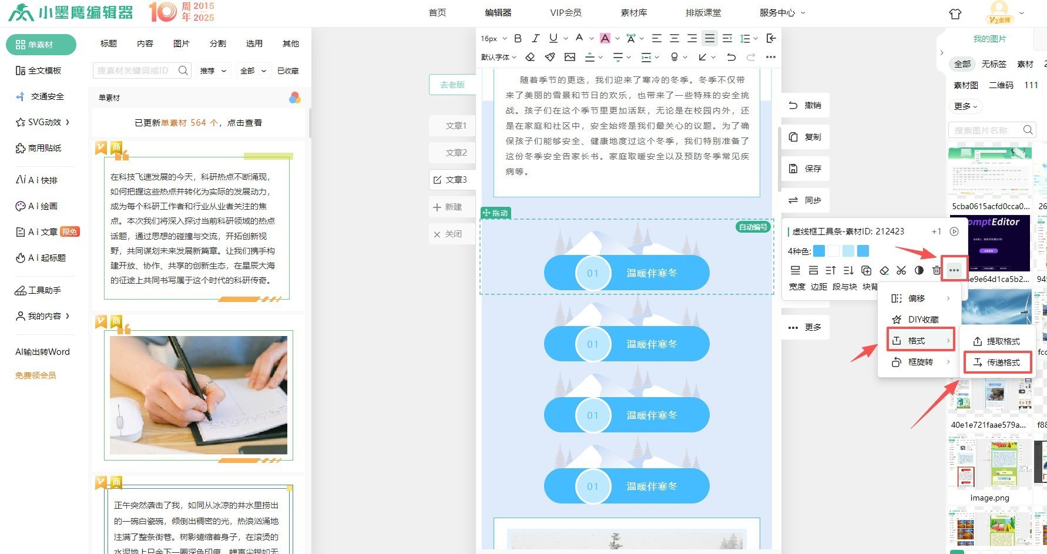
Task: Open the three-dots more tools icon in the editor toolbar
Action: click(x=771, y=57)
